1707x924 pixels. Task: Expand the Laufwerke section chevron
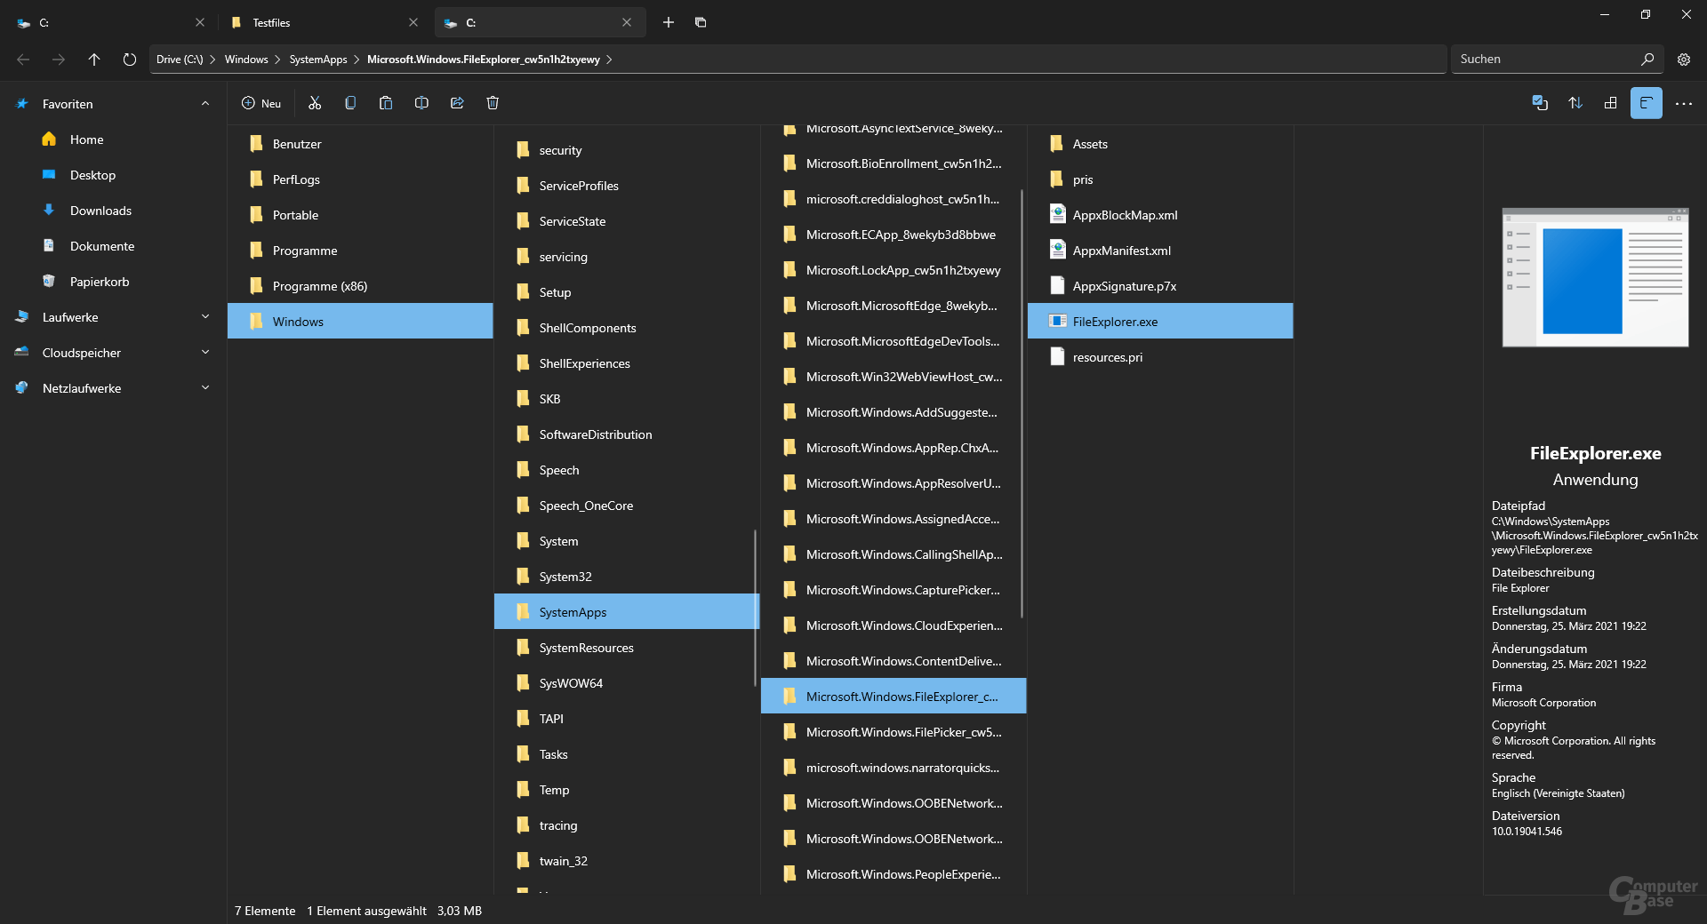click(205, 317)
